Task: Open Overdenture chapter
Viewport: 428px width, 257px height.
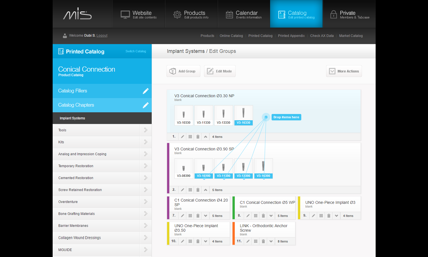Action: point(102,202)
